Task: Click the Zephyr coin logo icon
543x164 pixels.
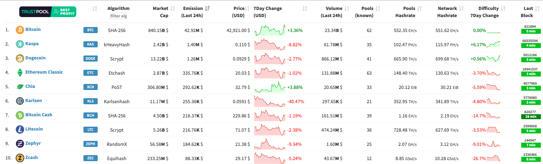Action: tap(20, 144)
